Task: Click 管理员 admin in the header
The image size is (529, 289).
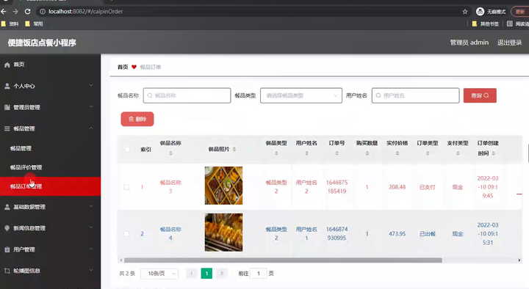Action: tap(469, 43)
